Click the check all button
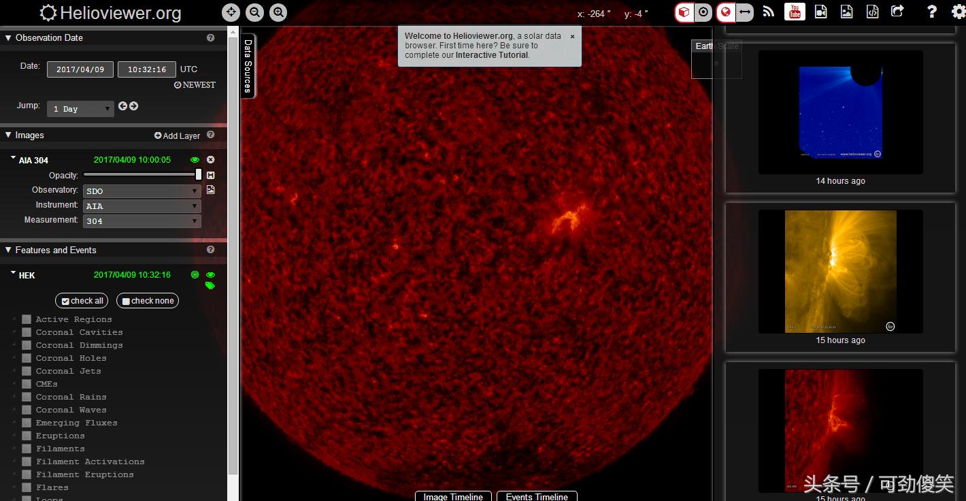966x501 pixels. [x=82, y=301]
